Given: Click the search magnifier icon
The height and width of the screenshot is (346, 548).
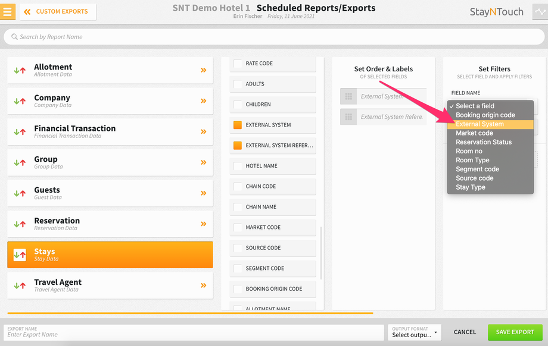Looking at the screenshot, I should pos(14,37).
